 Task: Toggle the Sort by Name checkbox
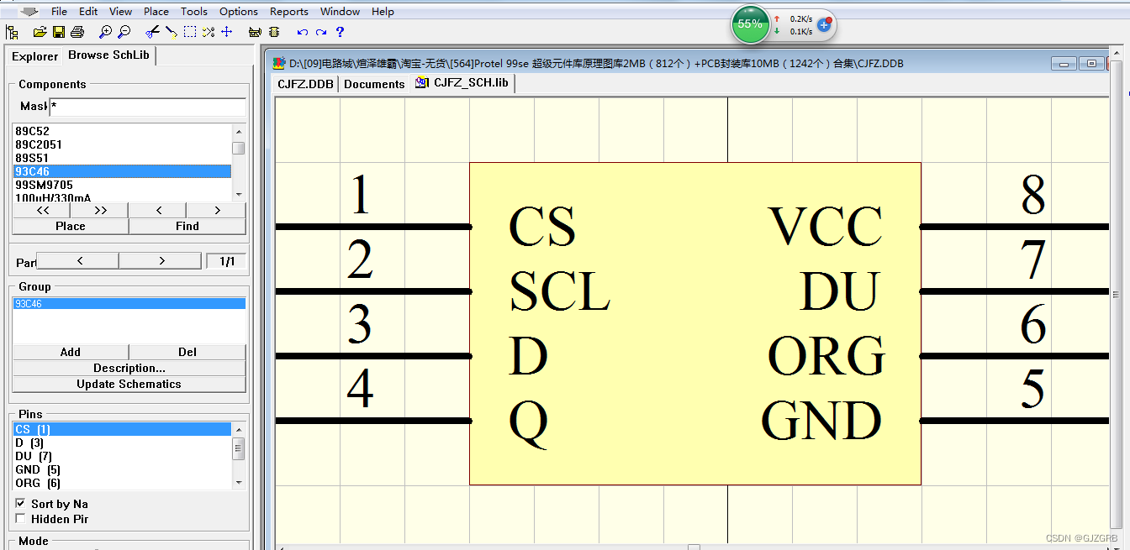21,503
